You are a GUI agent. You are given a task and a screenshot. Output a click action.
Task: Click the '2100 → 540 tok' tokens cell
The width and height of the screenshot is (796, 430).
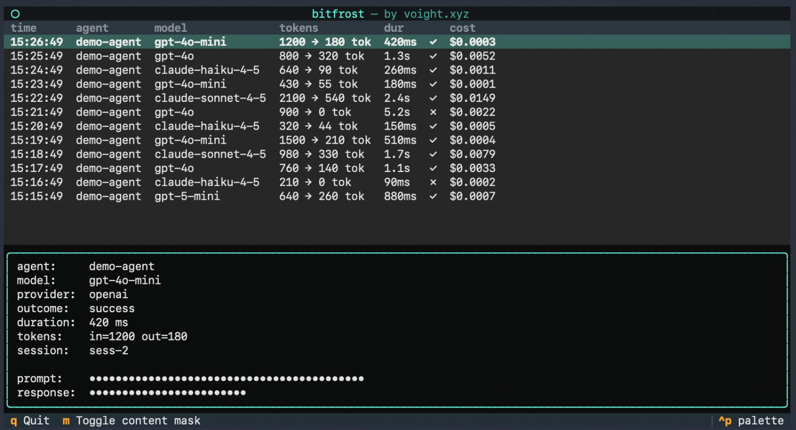325,98
